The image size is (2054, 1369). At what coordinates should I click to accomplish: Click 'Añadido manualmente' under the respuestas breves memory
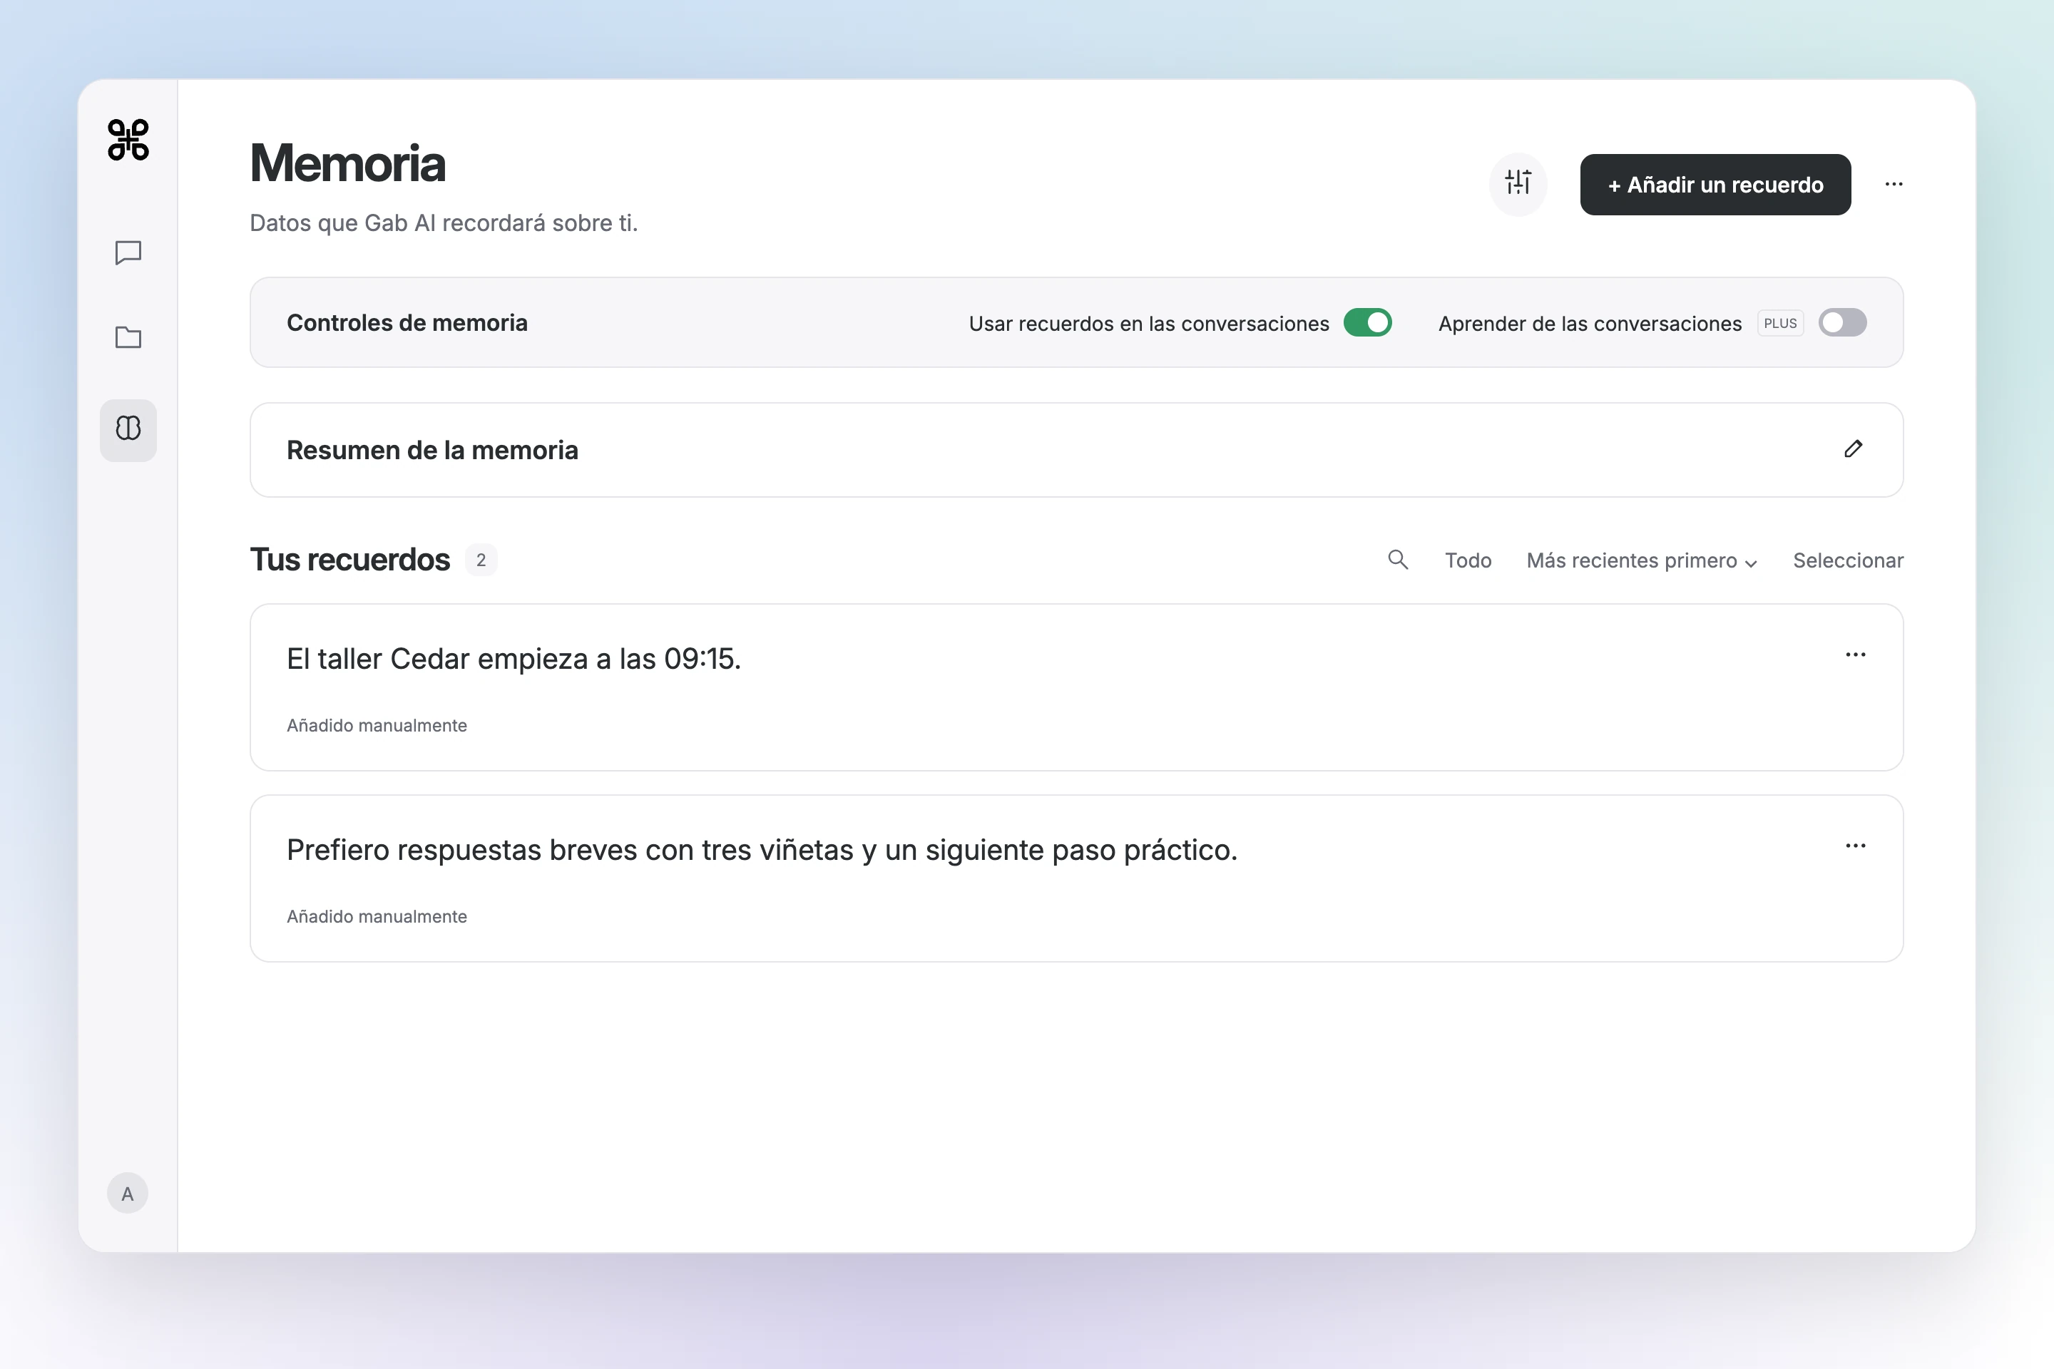click(377, 917)
